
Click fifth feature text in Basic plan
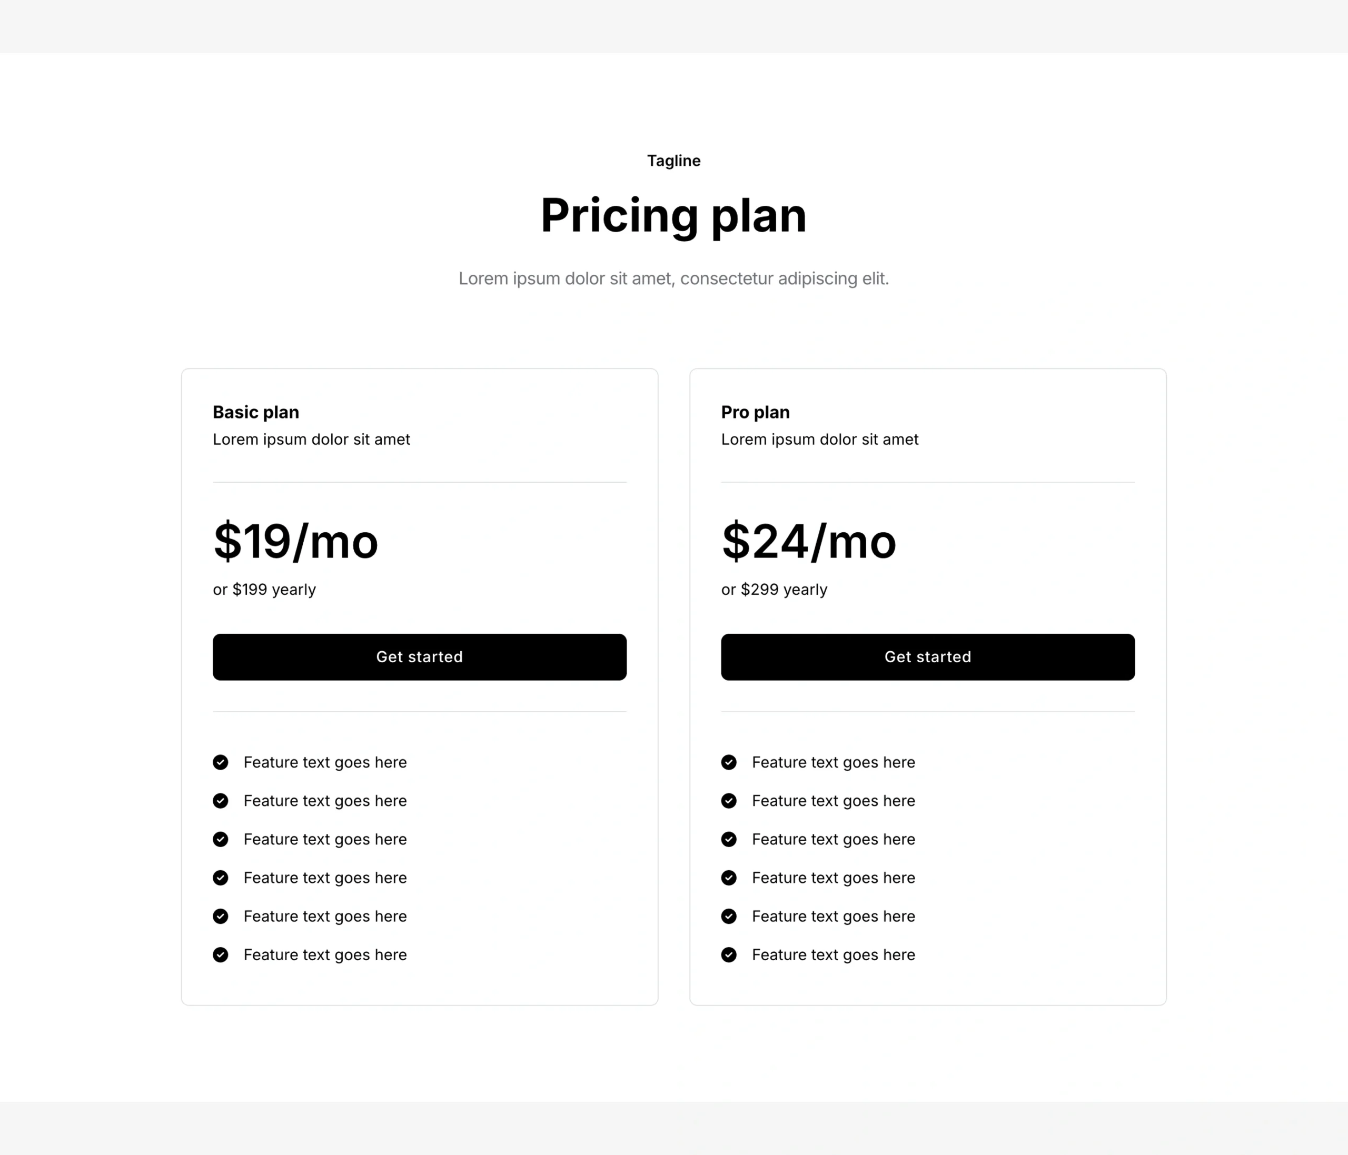click(x=325, y=917)
